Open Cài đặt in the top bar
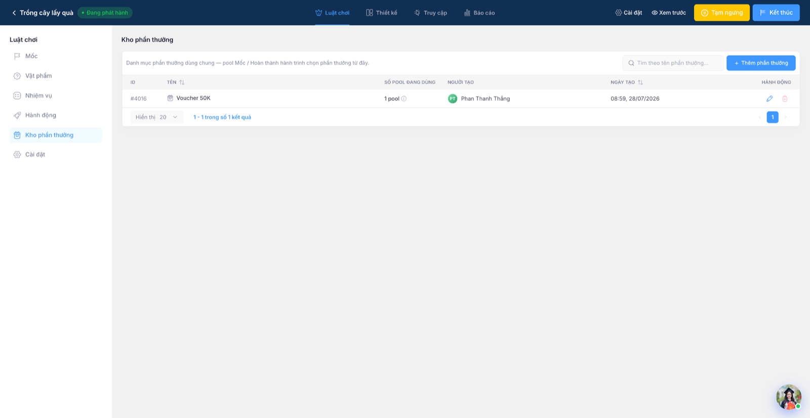Image resolution: width=810 pixels, height=418 pixels. [x=629, y=13]
